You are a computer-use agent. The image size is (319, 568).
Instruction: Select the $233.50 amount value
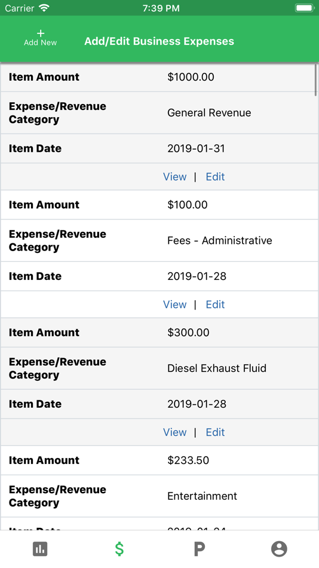point(188,460)
